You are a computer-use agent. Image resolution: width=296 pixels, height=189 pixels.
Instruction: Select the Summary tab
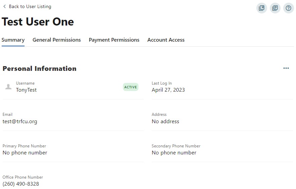point(13,40)
